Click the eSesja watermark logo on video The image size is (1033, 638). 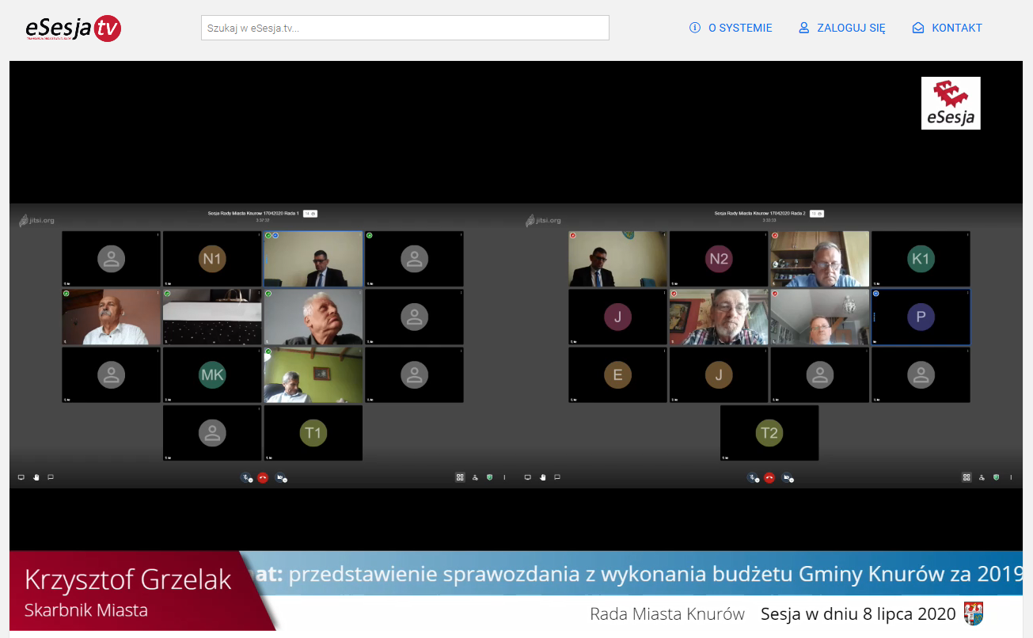pyautogui.click(x=951, y=103)
